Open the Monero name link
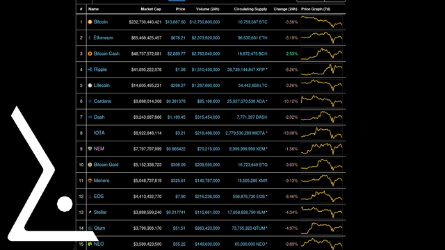This screenshot has height=250, width=445. click(102, 181)
